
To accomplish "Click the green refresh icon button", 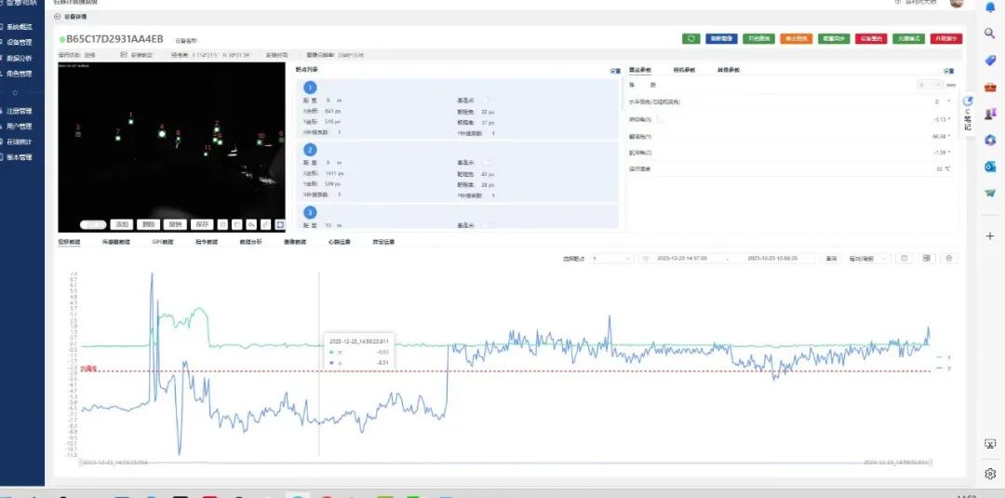I will tap(690, 38).
